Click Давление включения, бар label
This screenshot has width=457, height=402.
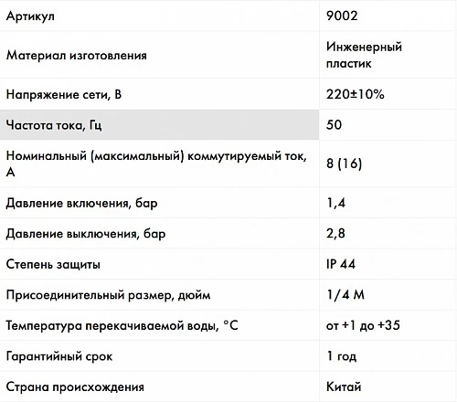(x=81, y=203)
